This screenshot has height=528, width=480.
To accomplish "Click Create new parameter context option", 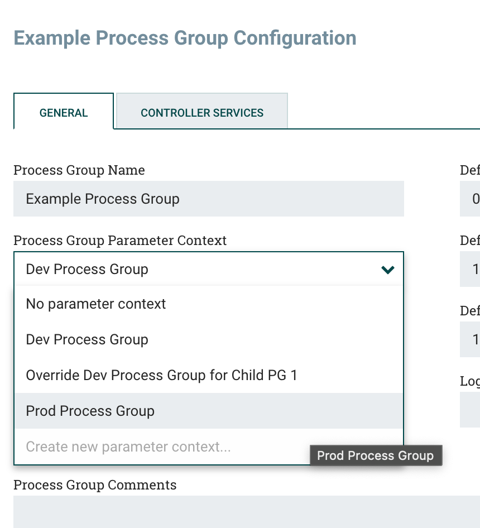I will (128, 447).
